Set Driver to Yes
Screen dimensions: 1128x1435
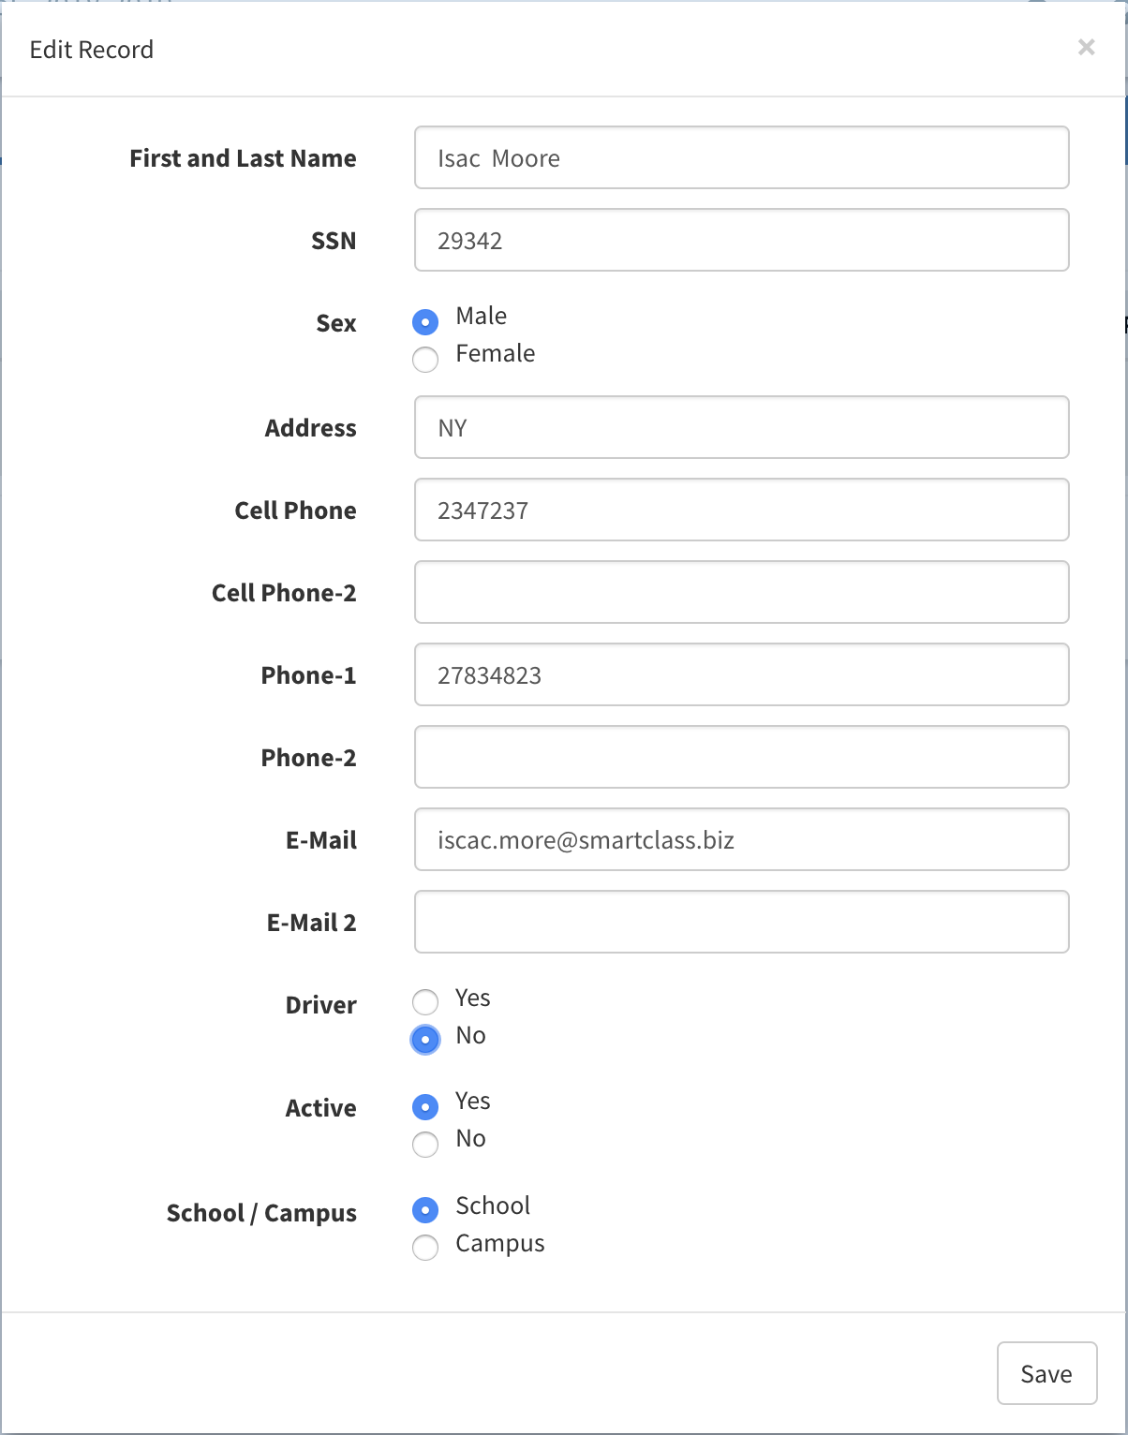425,1002
